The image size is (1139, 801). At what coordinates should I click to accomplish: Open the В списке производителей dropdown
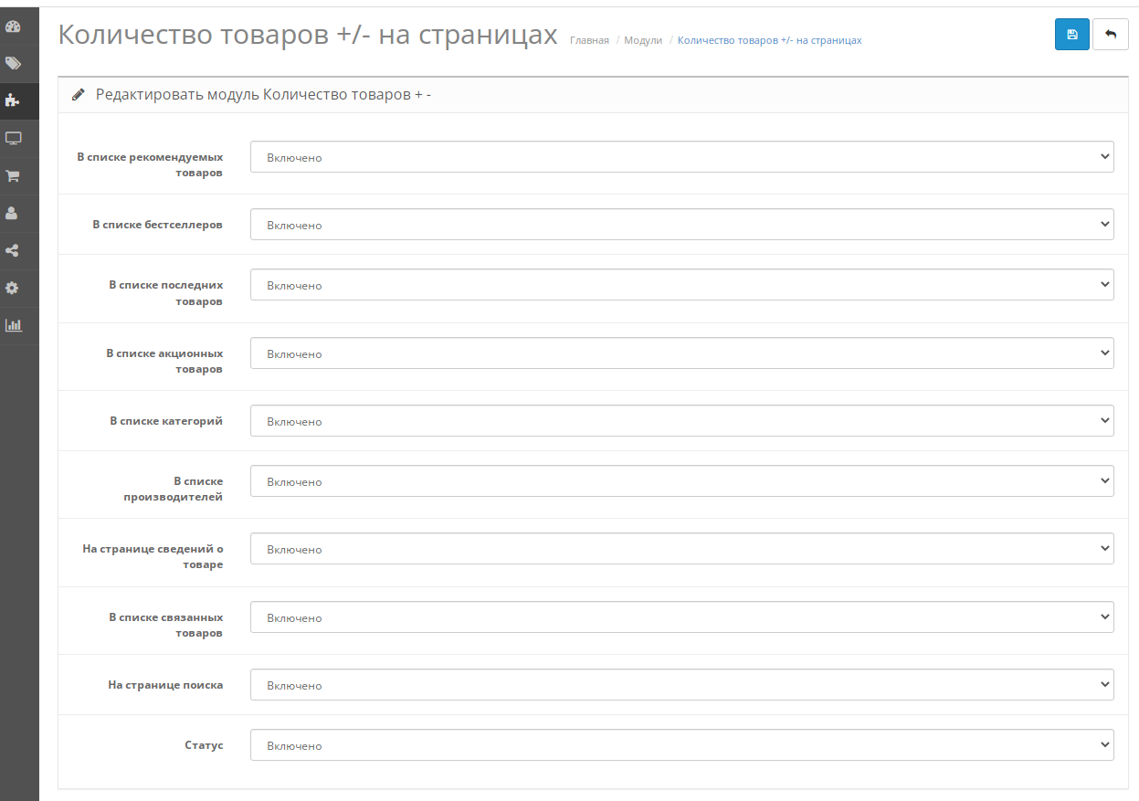click(681, 481)
